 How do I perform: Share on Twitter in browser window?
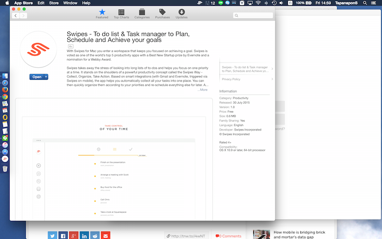(x=53, y=236)
